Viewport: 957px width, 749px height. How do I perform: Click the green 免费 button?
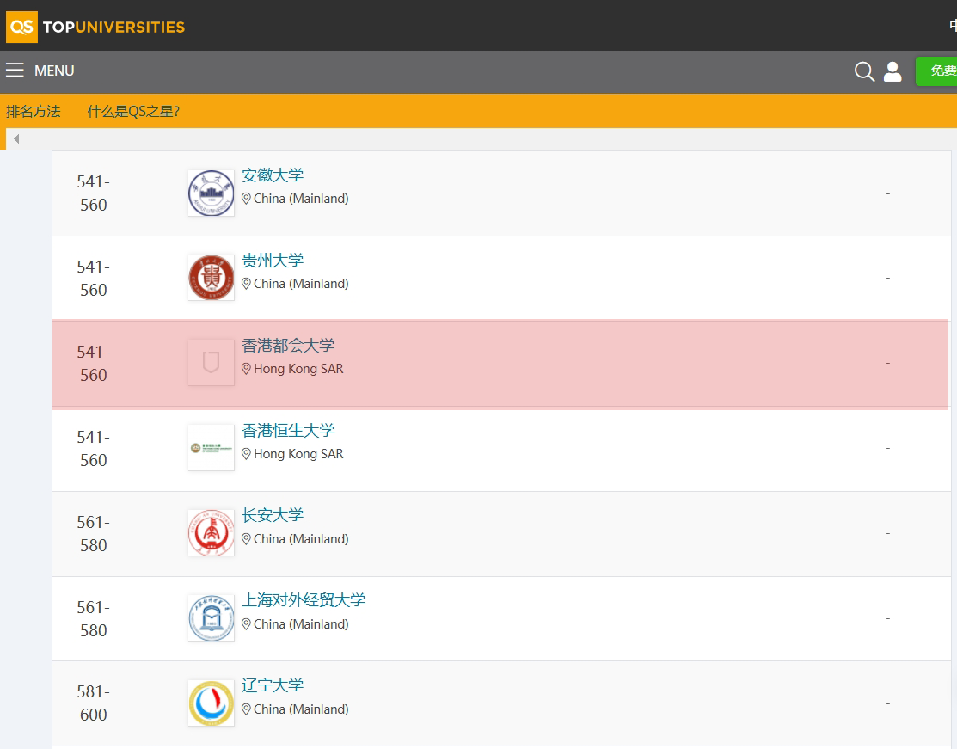click(x=940, y=71)
